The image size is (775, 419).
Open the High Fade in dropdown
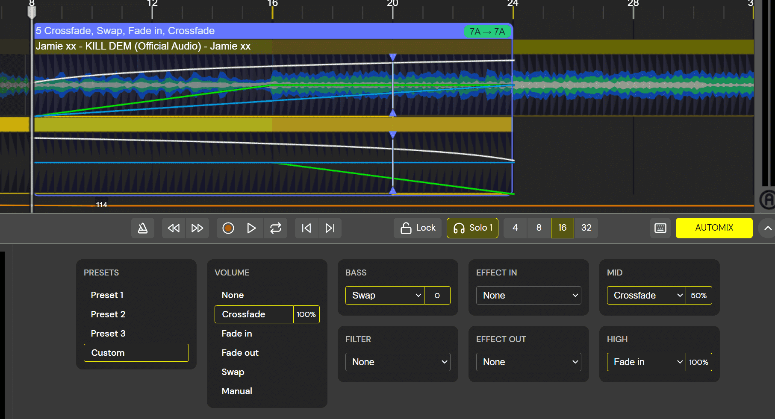click(646, 362)
